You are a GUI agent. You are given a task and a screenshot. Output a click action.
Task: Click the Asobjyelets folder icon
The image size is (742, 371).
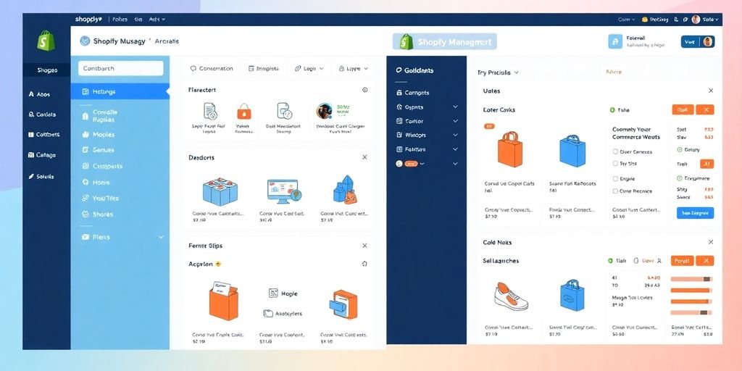(x=268, y=313)
